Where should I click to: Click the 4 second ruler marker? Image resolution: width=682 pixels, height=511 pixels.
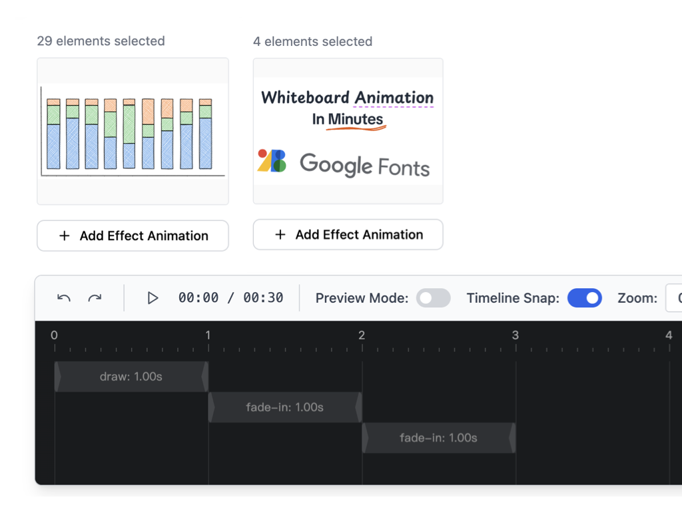(669, 335)
